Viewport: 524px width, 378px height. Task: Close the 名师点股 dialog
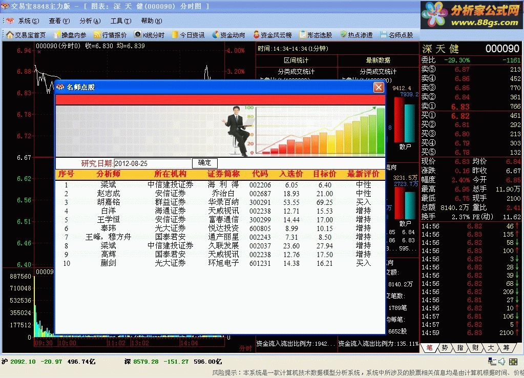[379, 88]
